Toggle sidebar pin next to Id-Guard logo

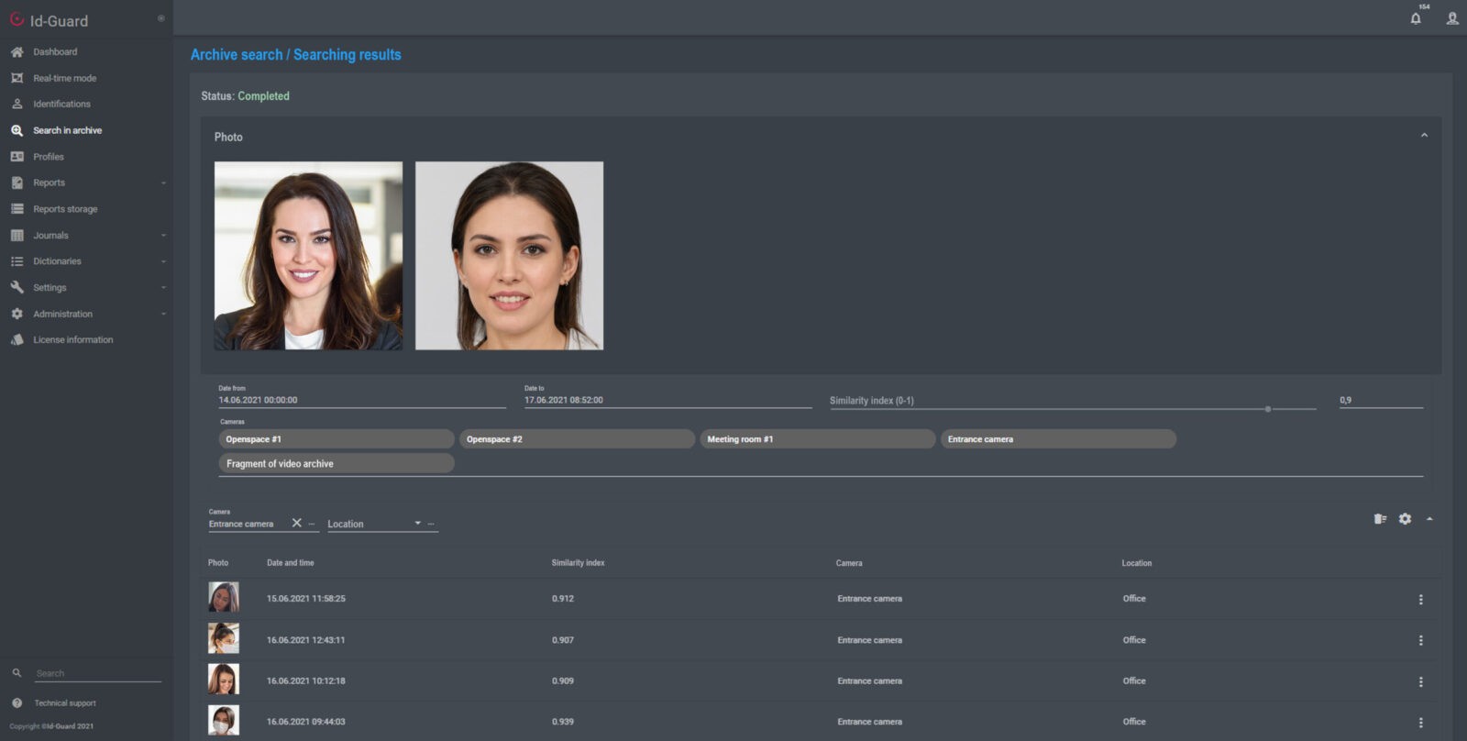pyautogui.click(x=161, y=18)
